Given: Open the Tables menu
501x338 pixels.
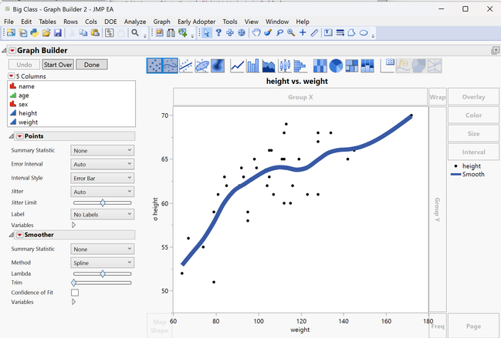Looking at the screenshot, I should point(48,22).
